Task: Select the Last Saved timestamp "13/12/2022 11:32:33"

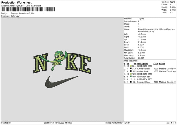Action: pyautogui.click(x=63, y=123)
